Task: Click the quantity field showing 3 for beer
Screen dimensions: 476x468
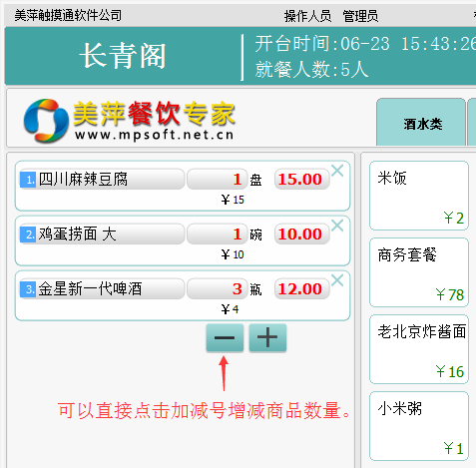Action: pos(218,289)
